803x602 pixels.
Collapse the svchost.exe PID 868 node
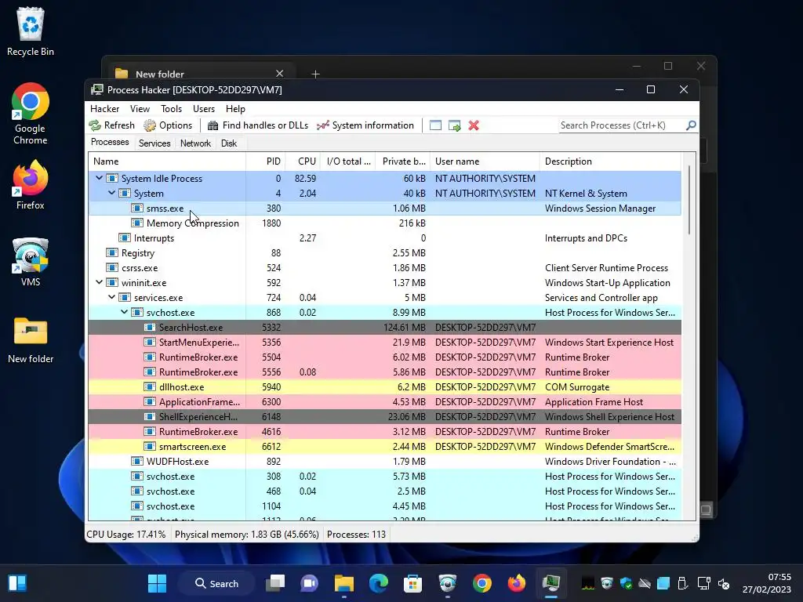click(x=124, y=312)
